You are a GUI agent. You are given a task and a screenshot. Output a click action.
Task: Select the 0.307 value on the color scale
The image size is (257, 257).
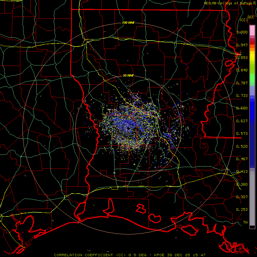(x=242, y=197)
